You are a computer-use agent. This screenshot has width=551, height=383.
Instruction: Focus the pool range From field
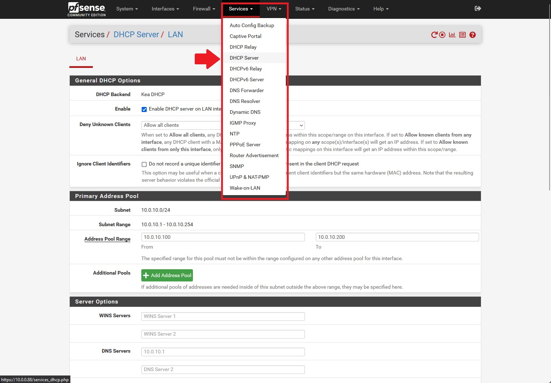tap(223, 237)
